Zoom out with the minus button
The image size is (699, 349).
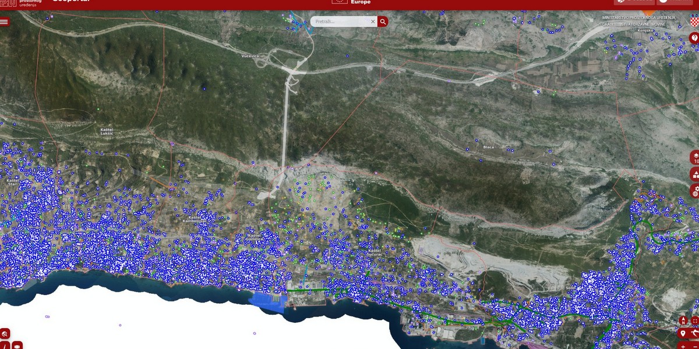click(x=695, y=346)
